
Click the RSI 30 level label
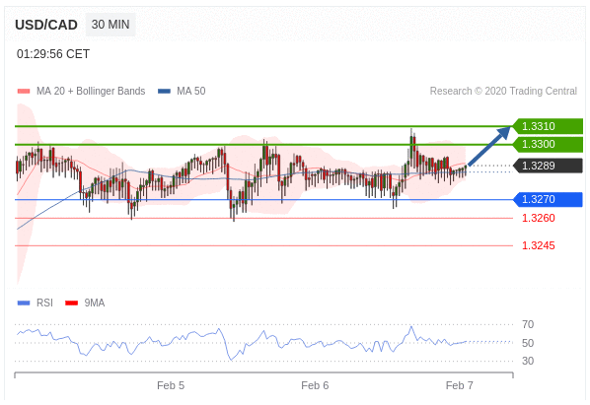click(x=528, y=361)
